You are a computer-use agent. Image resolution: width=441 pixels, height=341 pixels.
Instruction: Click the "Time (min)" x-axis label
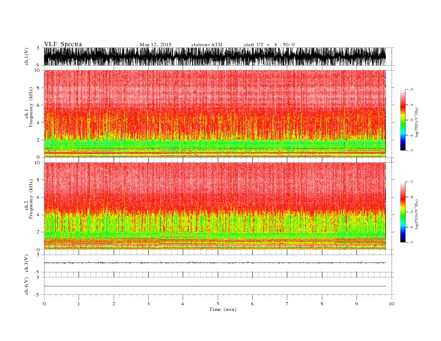(223, 309)
